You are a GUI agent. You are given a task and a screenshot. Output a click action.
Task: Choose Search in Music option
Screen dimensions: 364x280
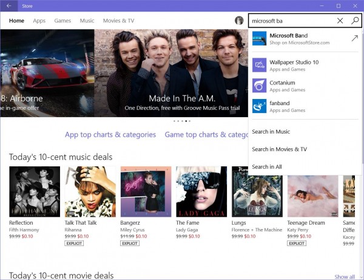pyautogui.click(x=271, y=132)
